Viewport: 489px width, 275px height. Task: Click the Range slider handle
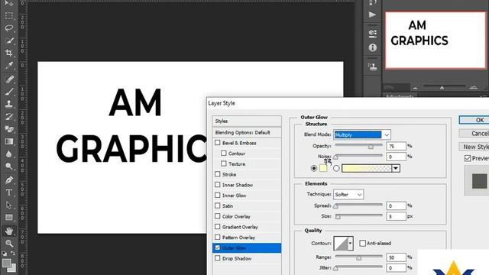tap(359, 258)
